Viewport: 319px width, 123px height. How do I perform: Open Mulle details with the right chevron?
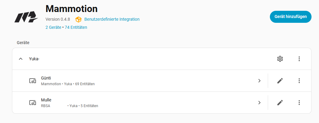tap(259, 103)
